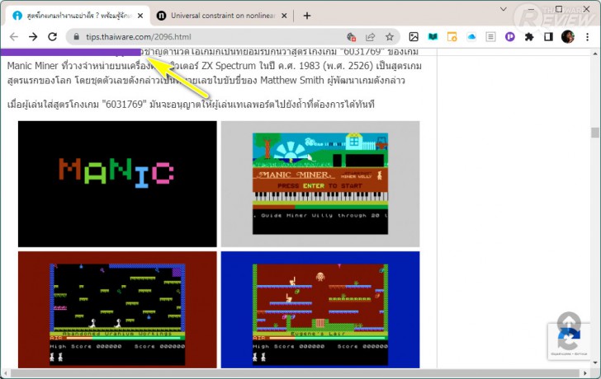Screen dimensions: 601x379
Task: Open the Chrome three-dot menu
Action: click(587, 37)
